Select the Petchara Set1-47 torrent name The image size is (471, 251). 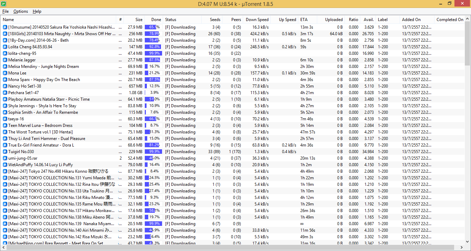(23, 93)
